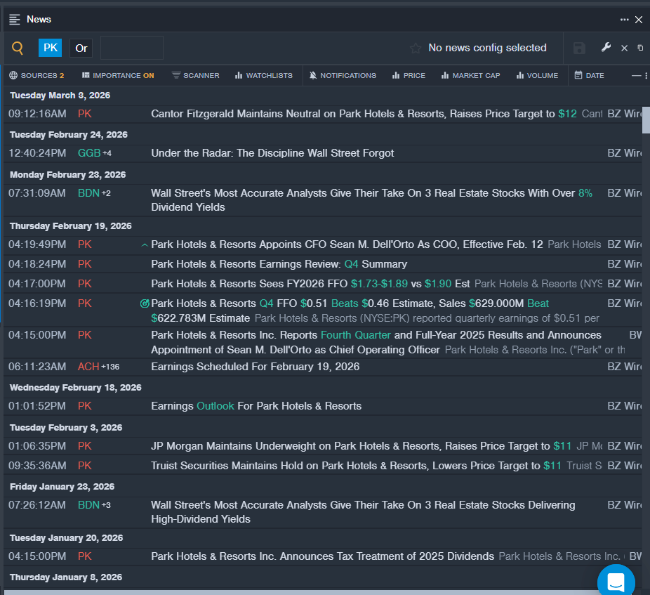This screenshot has width=650, height=595.
Task: Open the Sources filter dropdown
Action: point(37,75)
